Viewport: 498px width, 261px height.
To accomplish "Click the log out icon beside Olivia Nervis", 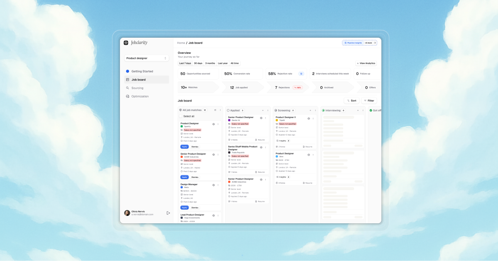I will tap(168, 212).
